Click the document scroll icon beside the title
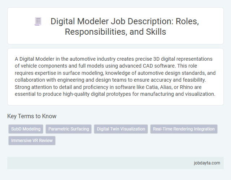 click(x=38, y=21)
